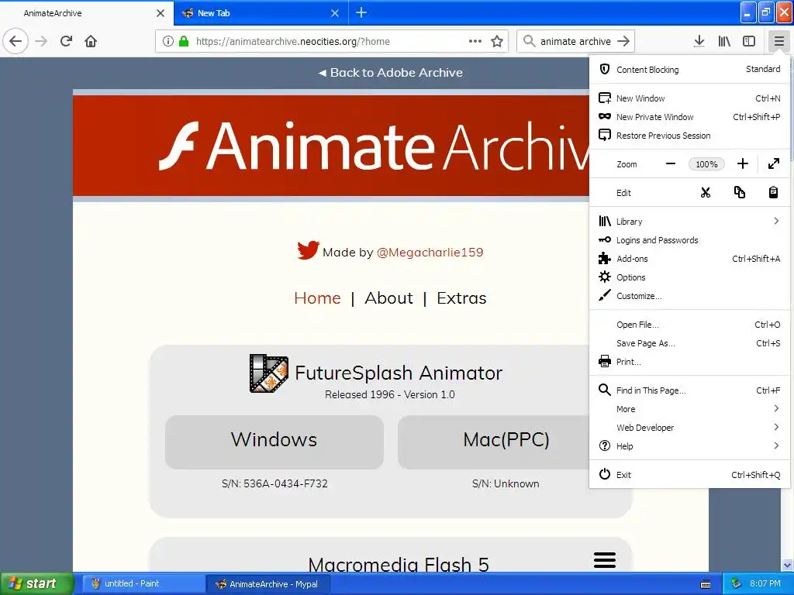Screen dimensions: 794x595
Task: Click the green secure connection padlock
Action: tap(184, 42)
